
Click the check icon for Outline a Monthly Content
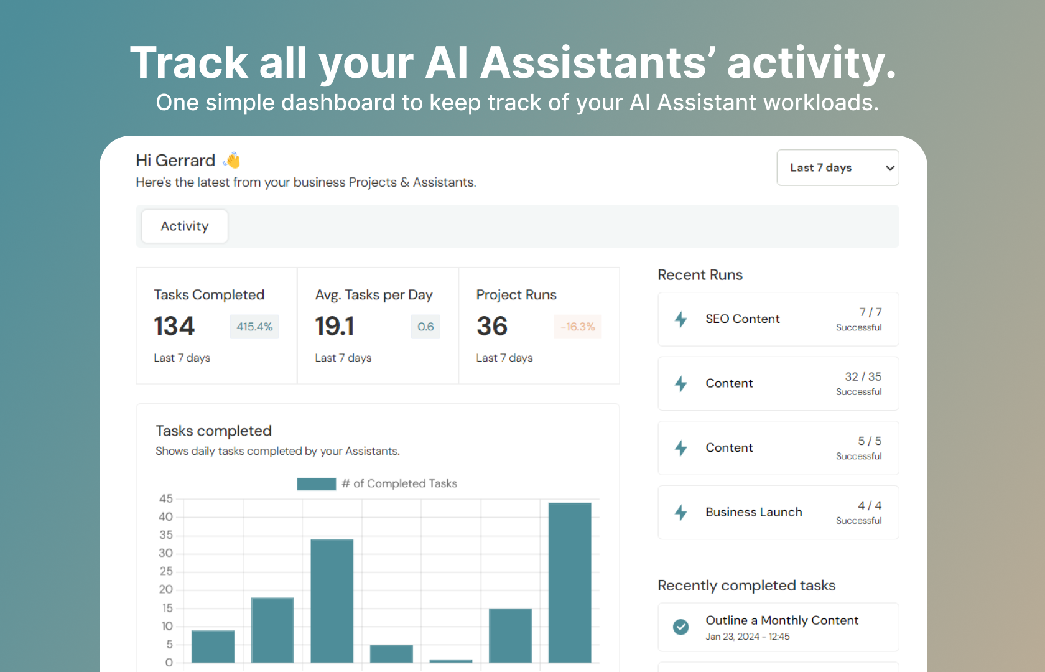click(x=681, y=627)
